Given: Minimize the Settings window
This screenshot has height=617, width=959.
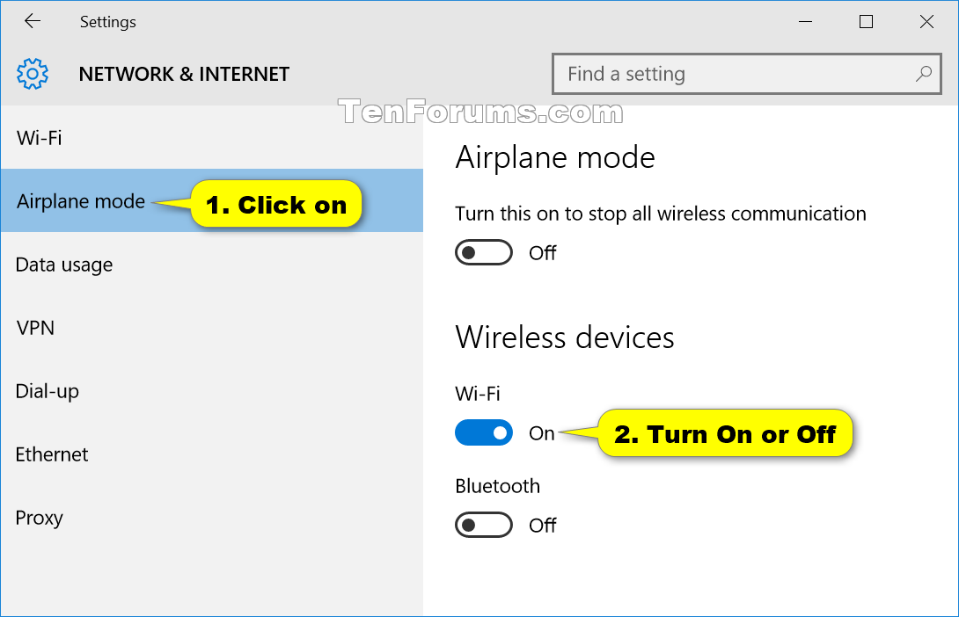Looking at the screenshot, I should pos(806,22).
